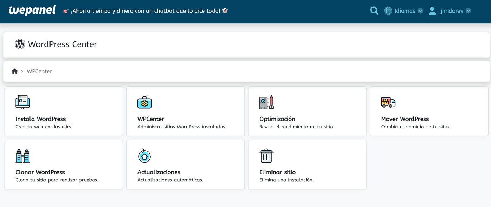
Task: Click the user avatar icon
Action: click(x=432, y=11)
